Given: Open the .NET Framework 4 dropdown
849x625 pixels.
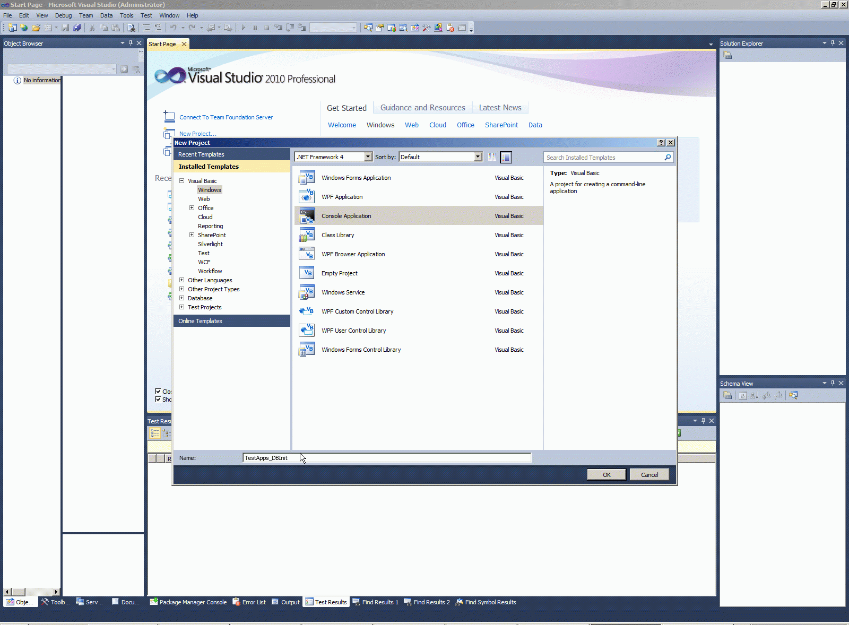Looking at the screenshot, I should (368, 157).
